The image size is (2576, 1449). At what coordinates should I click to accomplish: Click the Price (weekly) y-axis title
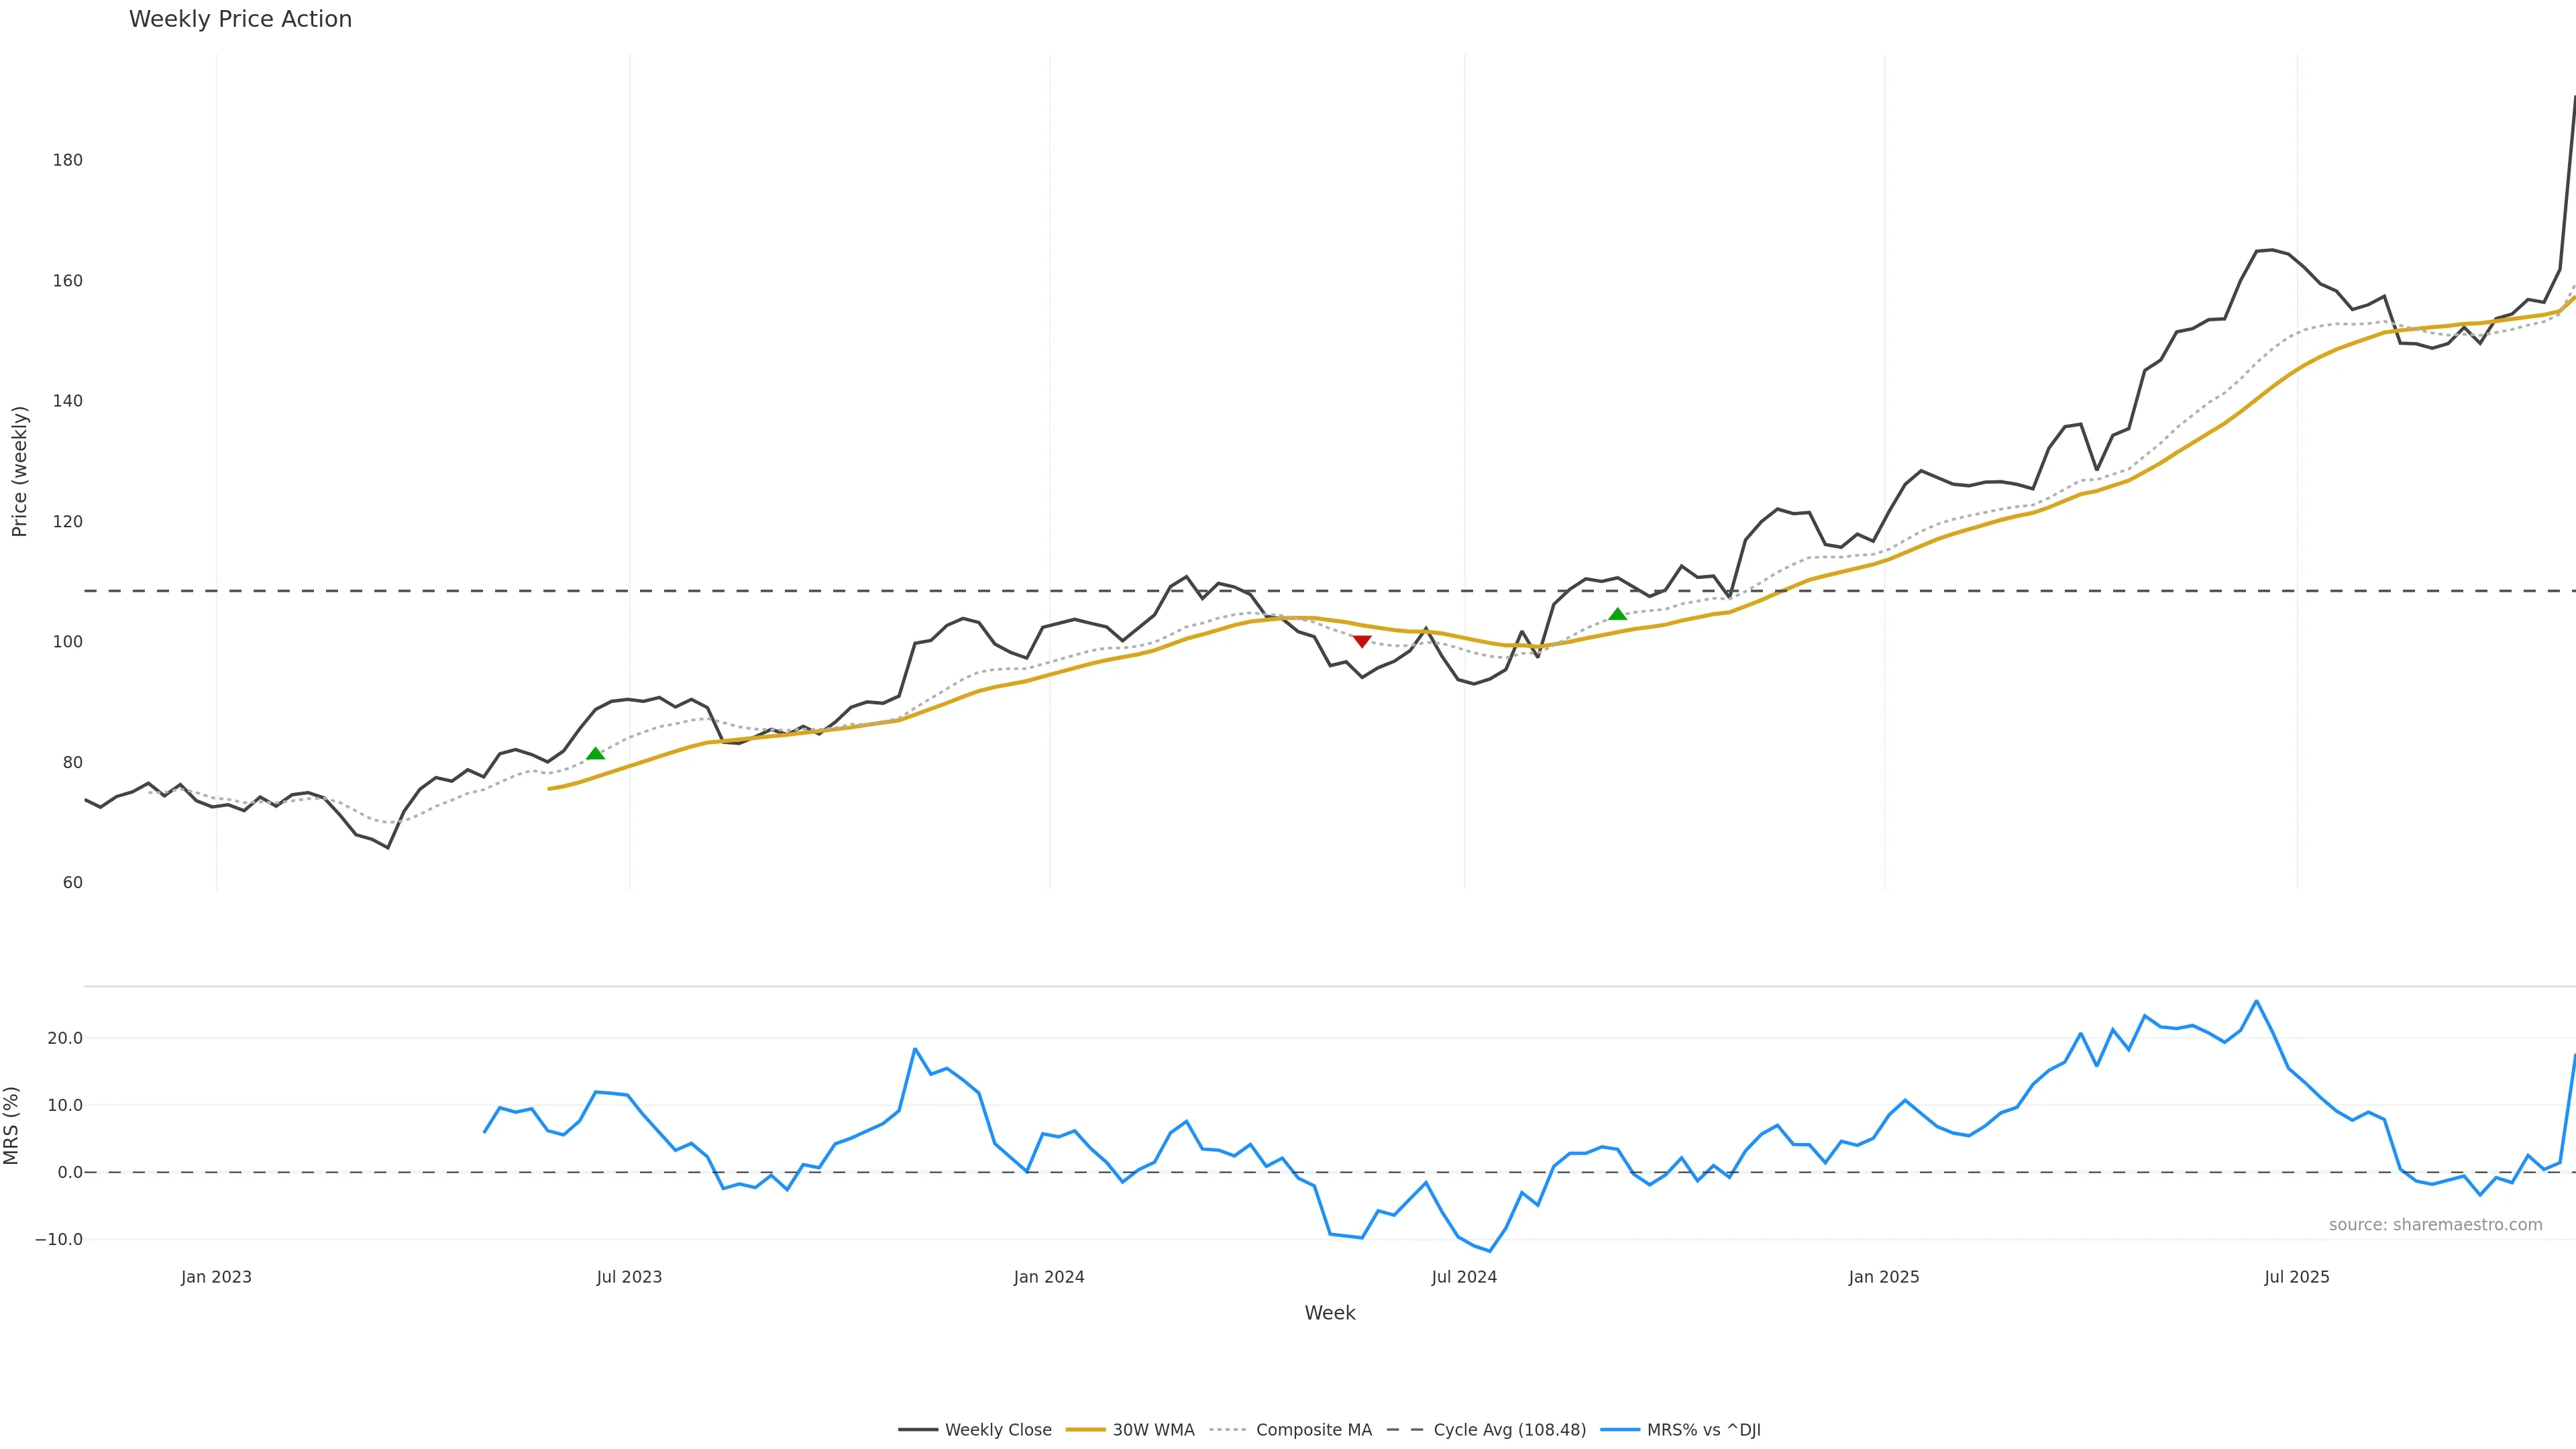click(x=19, y=471)
